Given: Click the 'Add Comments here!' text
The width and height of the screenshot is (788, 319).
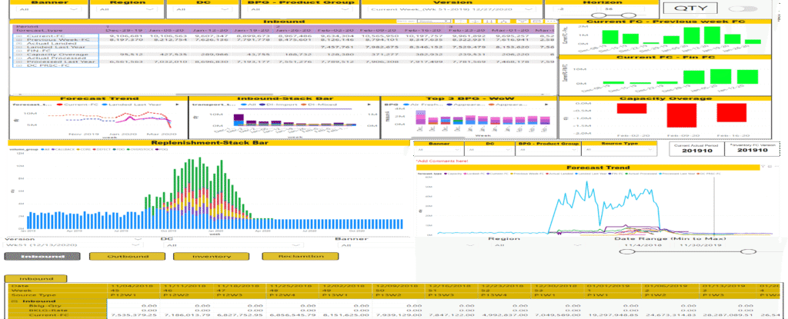Looking at the screenshot, I should point(442,161).
